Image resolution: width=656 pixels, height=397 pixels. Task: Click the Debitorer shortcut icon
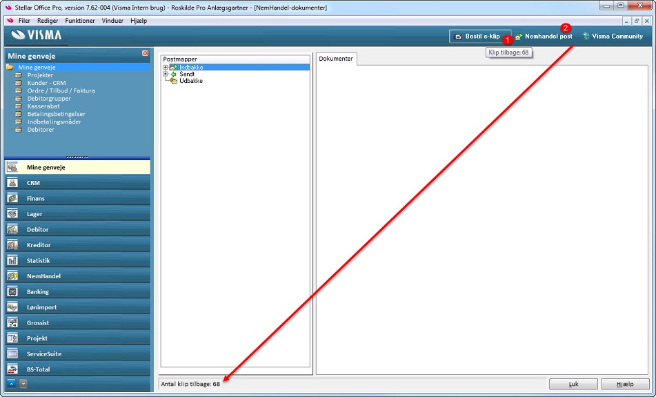point(19,129)
